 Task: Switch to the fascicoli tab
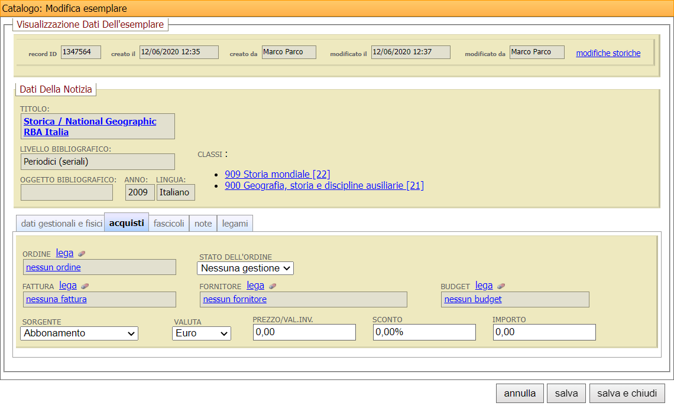[168, 224]
